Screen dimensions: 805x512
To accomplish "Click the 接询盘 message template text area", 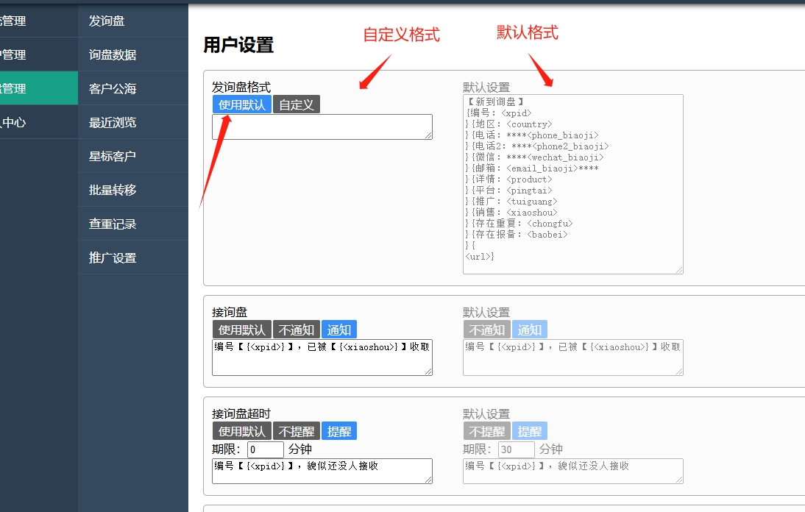I will tap(322, 357).
